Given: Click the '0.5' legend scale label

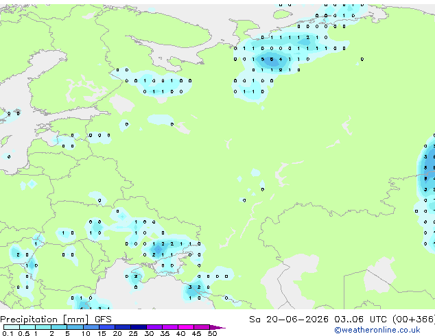Looking at the screenshot, I should tap(23, 333).
